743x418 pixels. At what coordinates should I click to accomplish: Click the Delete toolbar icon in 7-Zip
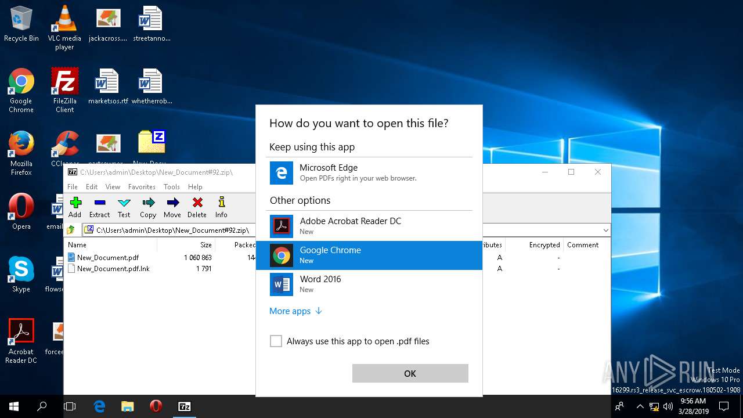(x=197, y=207)
